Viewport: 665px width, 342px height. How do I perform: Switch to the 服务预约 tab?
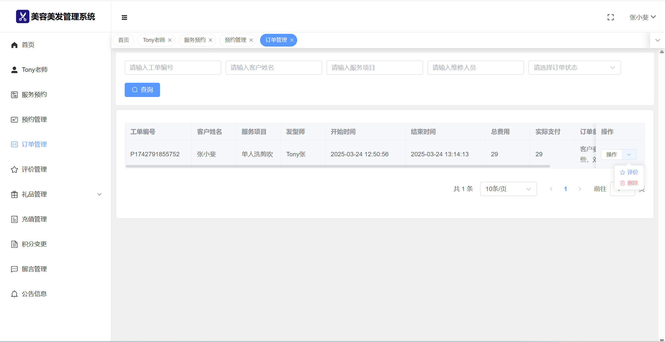195,40
